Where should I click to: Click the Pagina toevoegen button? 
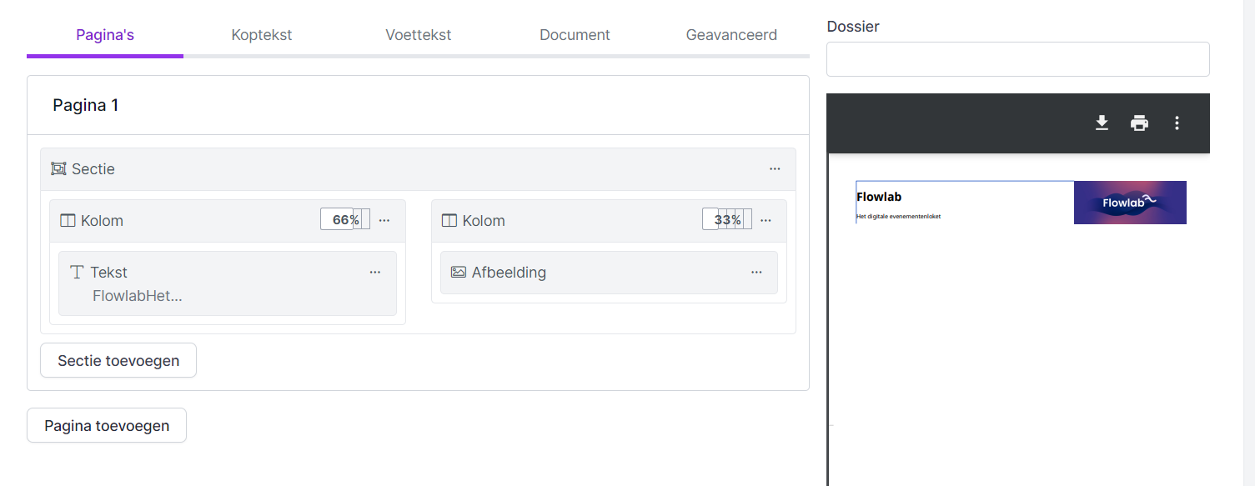[x=107, y=426]
